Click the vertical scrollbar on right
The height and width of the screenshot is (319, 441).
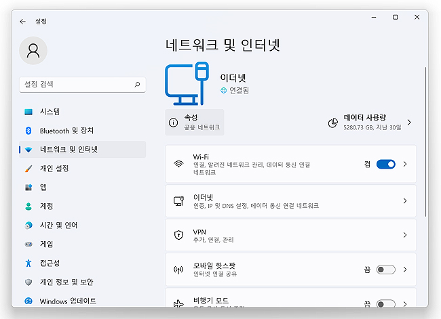point(425,142)
